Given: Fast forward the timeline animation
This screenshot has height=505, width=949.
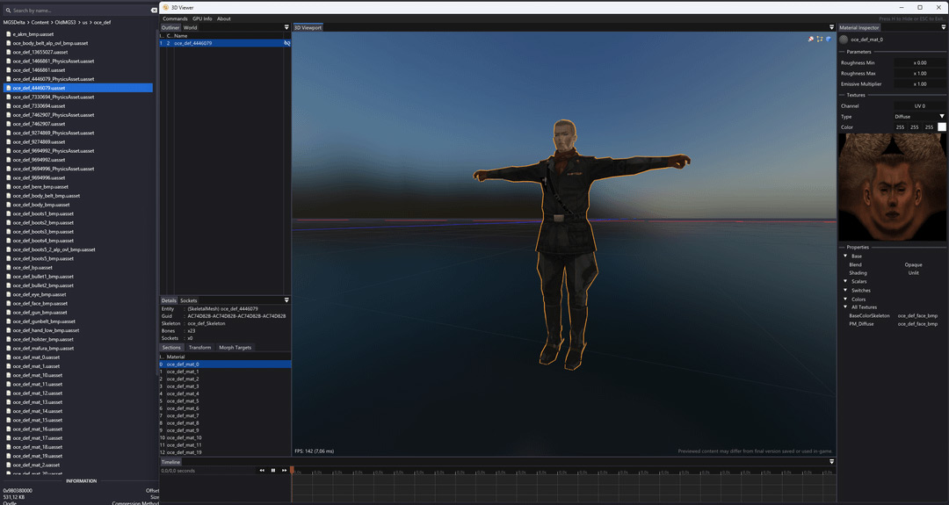Looking at the screenshot, I should click(x=284, y=471).
